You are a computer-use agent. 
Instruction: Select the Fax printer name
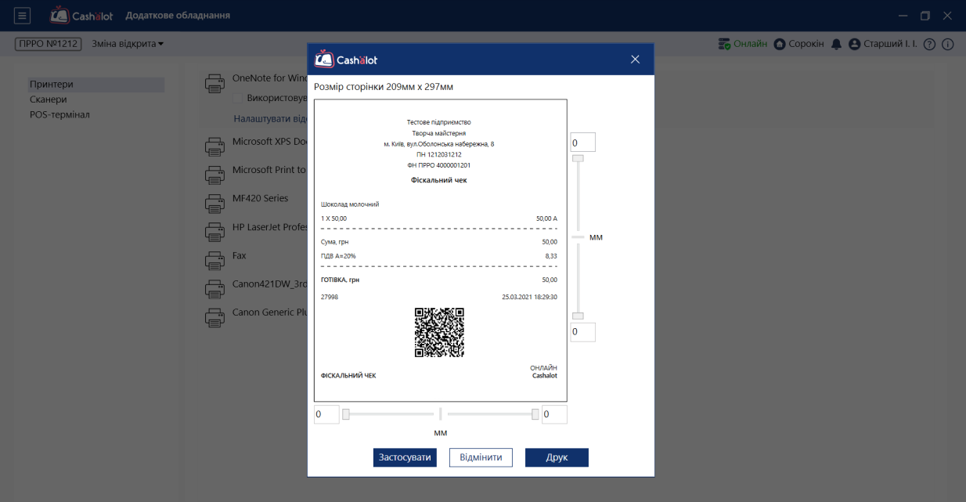click(x=240, y=255)
